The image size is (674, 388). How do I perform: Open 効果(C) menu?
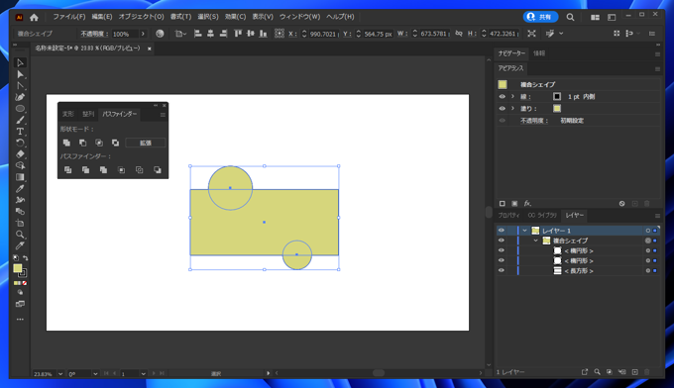click(x=235, y=17)
